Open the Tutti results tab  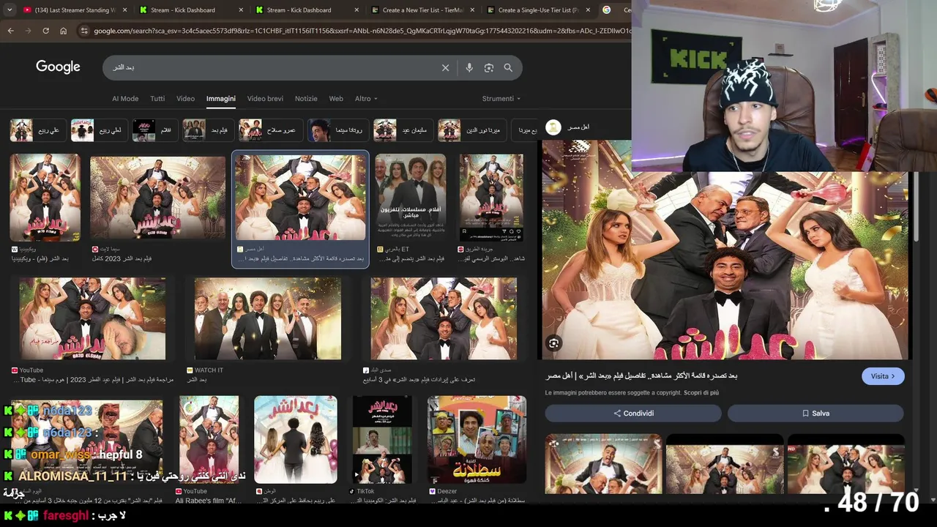tap(157, 99)
